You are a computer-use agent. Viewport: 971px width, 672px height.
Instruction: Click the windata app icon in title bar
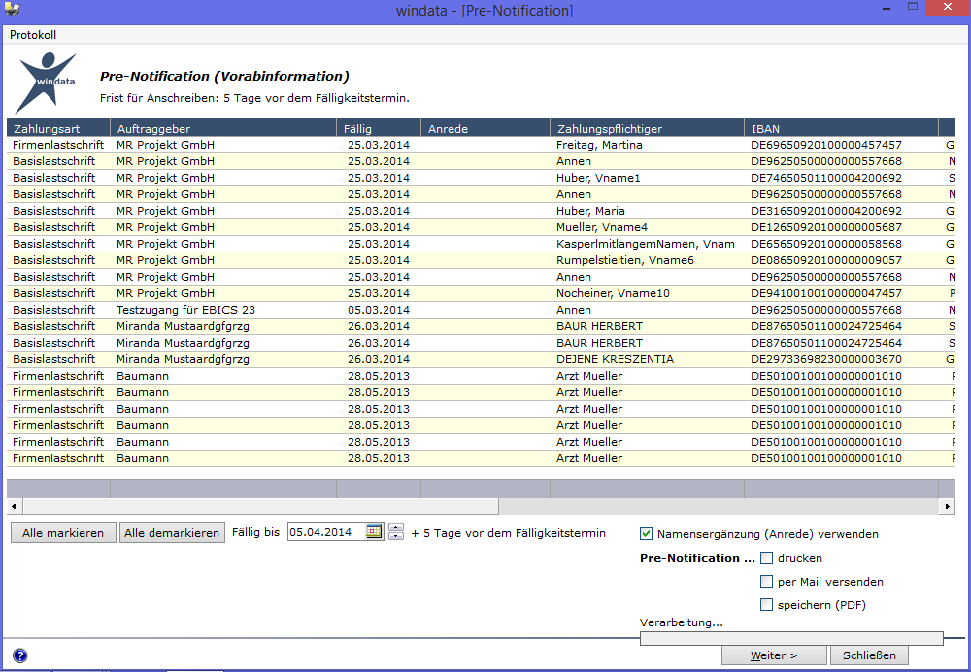pyautogui.click(x=12, y=10)
